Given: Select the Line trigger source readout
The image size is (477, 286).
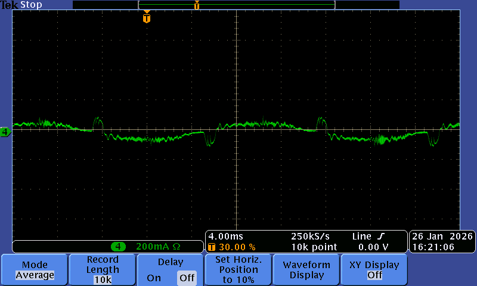Looking at the screenshot, I should [362, 237].
